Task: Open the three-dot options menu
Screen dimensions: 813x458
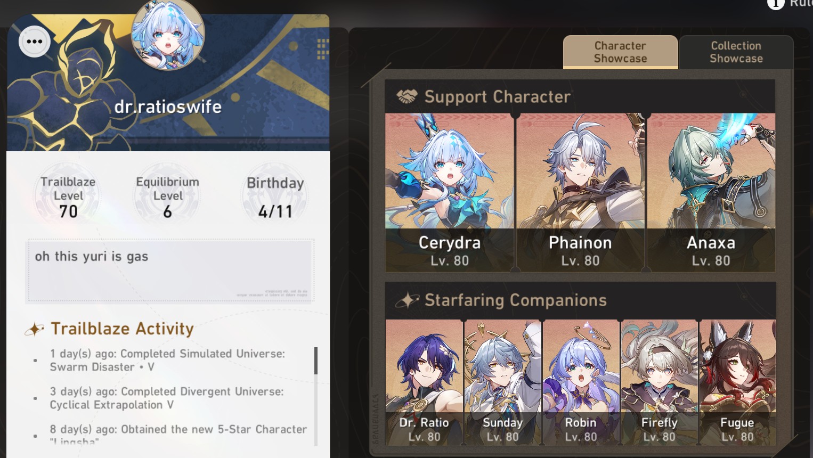Action: click(35, 42)
